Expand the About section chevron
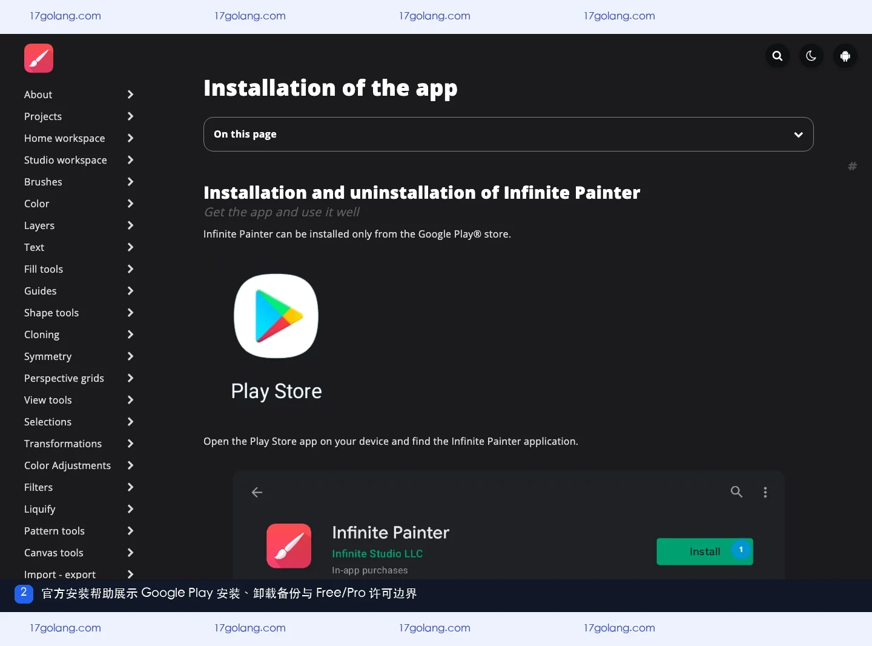The image size is (872, 646). 130,95
